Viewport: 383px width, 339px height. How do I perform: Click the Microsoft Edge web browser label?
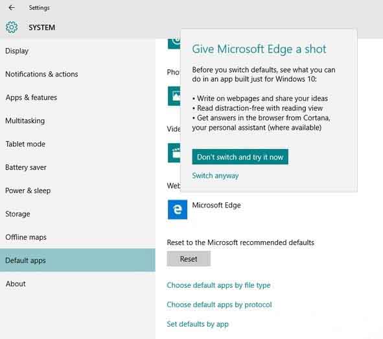click(216, 205)
